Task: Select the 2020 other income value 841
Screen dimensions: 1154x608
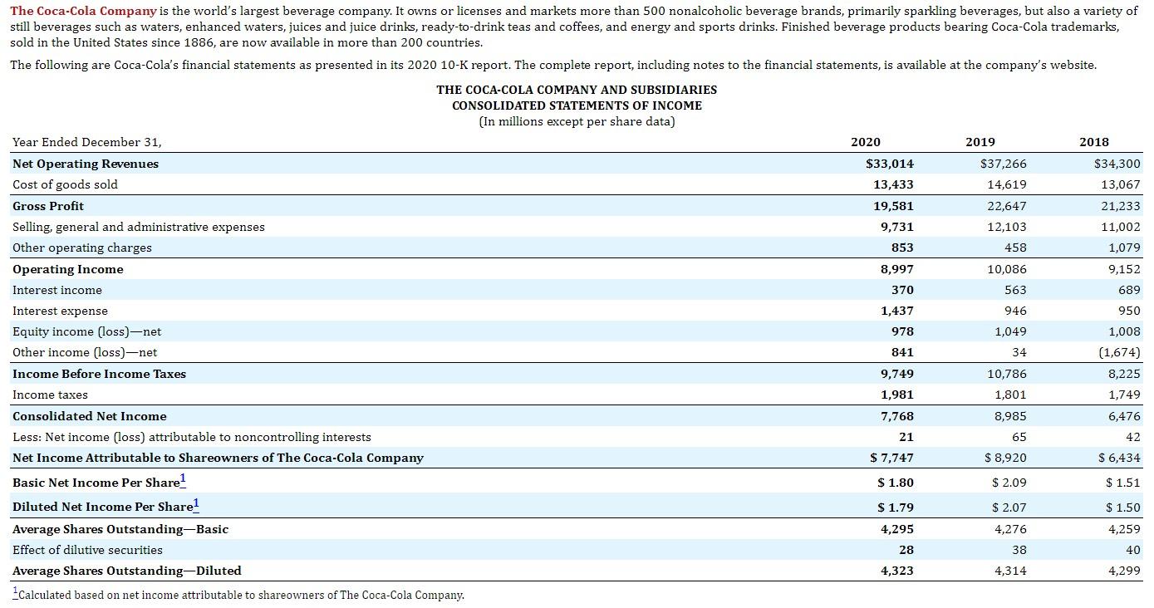Action: [x=903, y=352]
